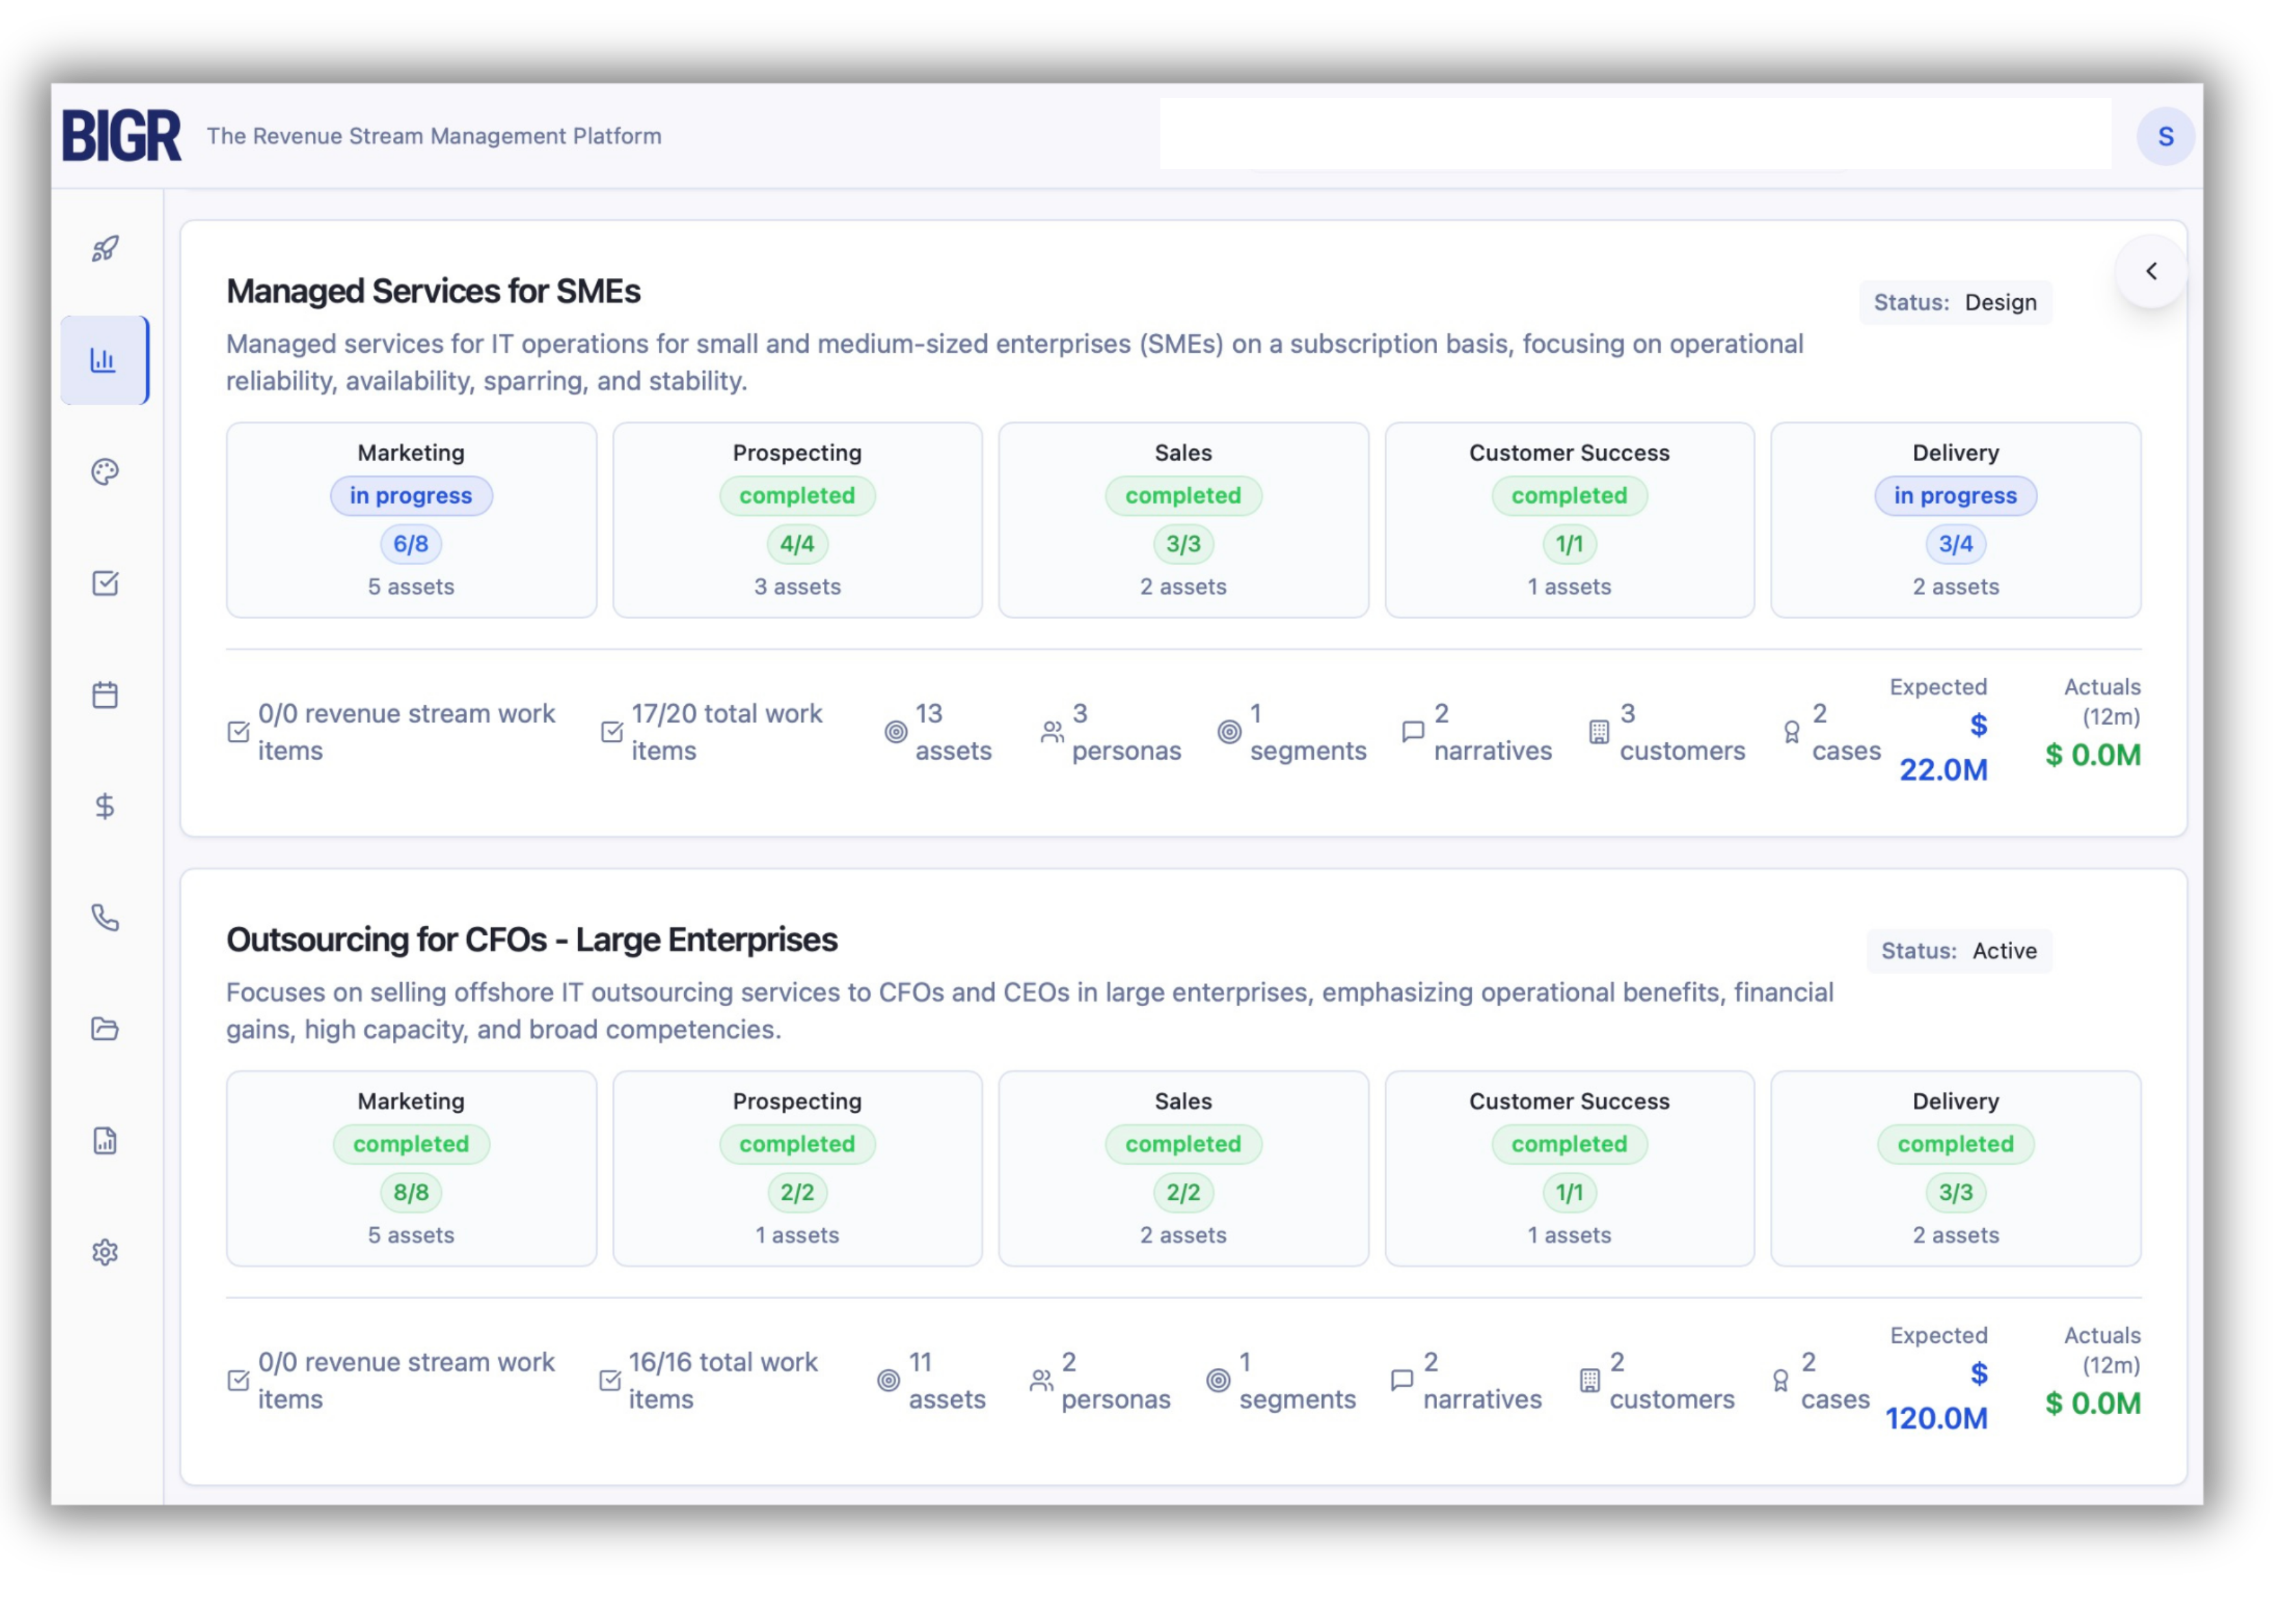Select the bar chart dashboard icon
Viewport: 2274px width, 1624px height.
(105, 361)
